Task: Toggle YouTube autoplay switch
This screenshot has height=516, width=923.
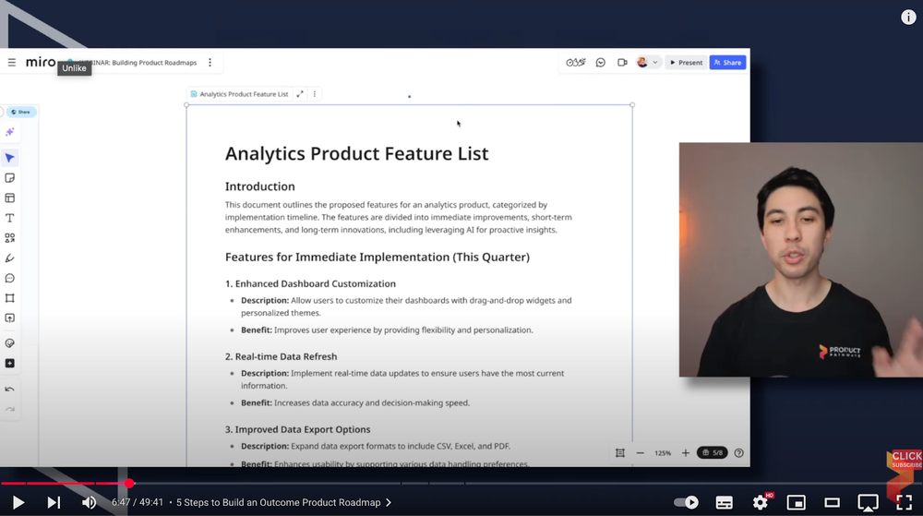Action: click(687, 502)
